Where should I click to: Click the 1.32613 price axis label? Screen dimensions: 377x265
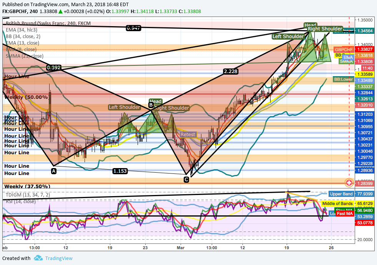tap(365, 99)
